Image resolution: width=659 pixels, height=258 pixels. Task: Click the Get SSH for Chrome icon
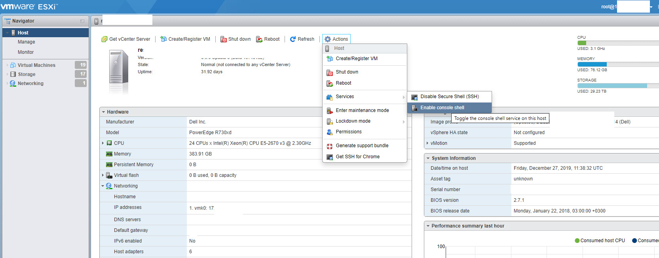[x=329, y=157]
